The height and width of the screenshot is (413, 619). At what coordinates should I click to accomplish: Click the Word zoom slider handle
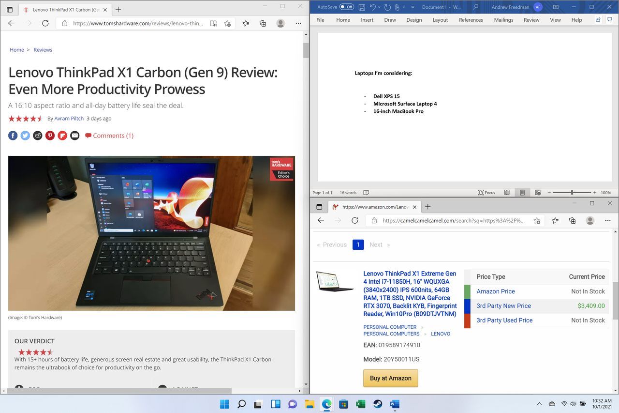[x=572, y=193]
